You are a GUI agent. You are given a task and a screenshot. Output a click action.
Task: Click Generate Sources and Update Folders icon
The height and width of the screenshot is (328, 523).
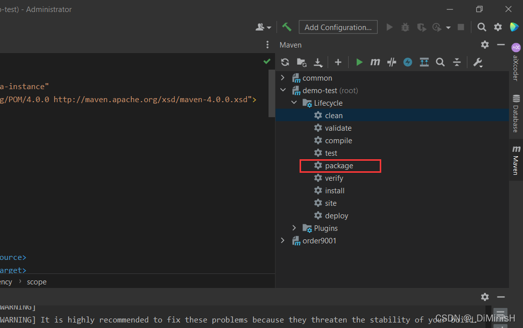[x=302, y=62]
